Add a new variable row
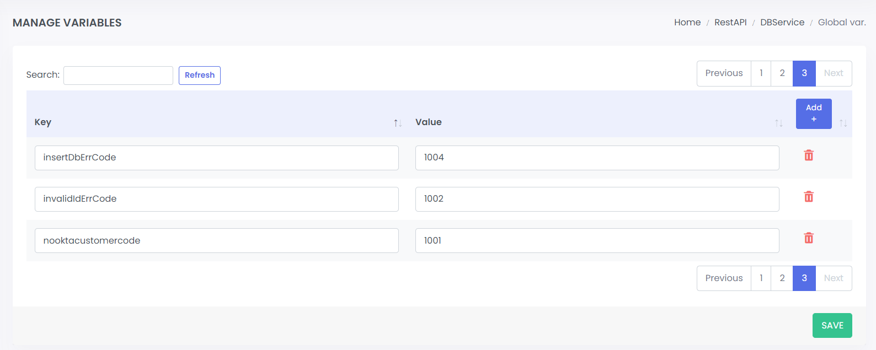876x350 pixels. [x=814, y=114]
